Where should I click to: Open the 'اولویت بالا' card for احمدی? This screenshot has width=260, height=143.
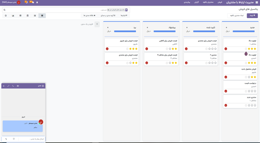(x=240, y=59)
